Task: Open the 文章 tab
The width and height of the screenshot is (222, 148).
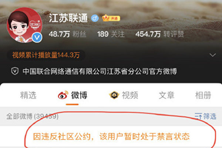Action: pos(166,95)
